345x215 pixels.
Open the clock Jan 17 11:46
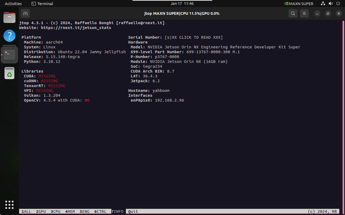(x=182, y=4)
